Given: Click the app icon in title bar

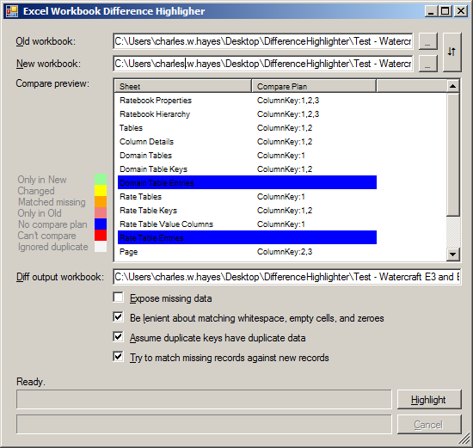Looking at the screenshot, I should 12,11.
